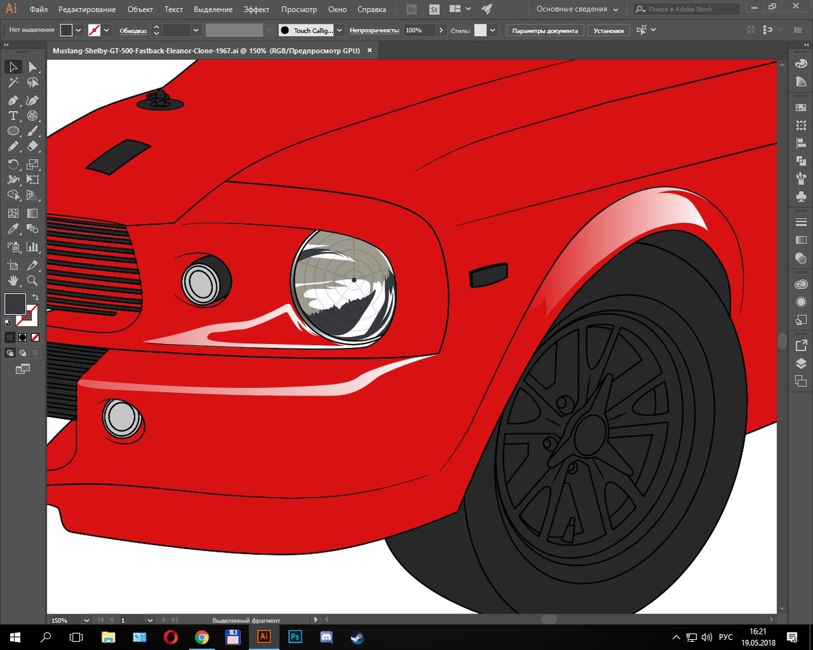Select the Ellipse tool
Screen dimensions: 813x650
point(13,131)
